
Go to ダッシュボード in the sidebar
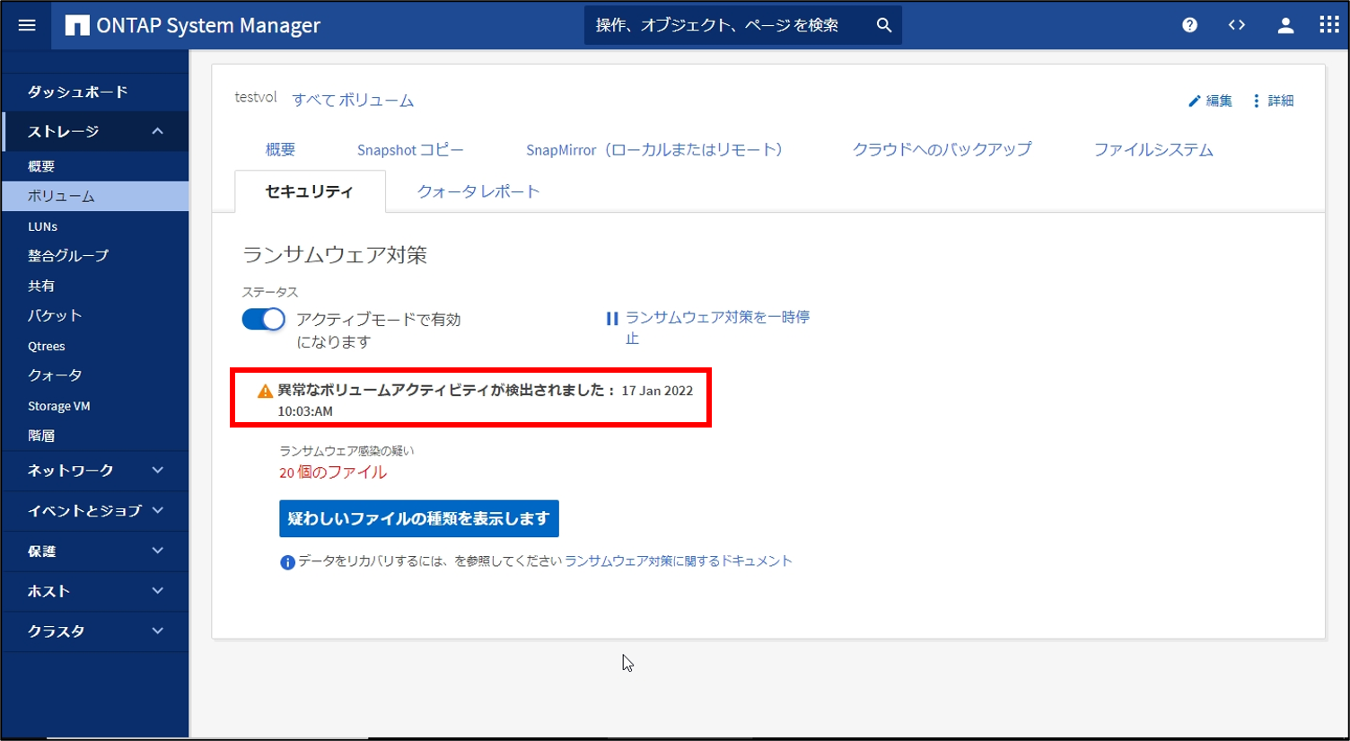point(95,92)
